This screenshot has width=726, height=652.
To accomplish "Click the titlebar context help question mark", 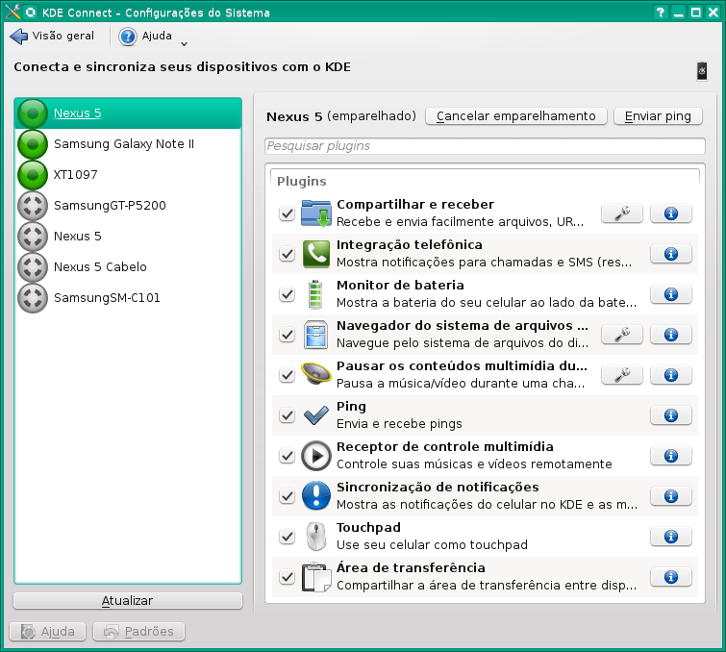I will coord(661,13).
